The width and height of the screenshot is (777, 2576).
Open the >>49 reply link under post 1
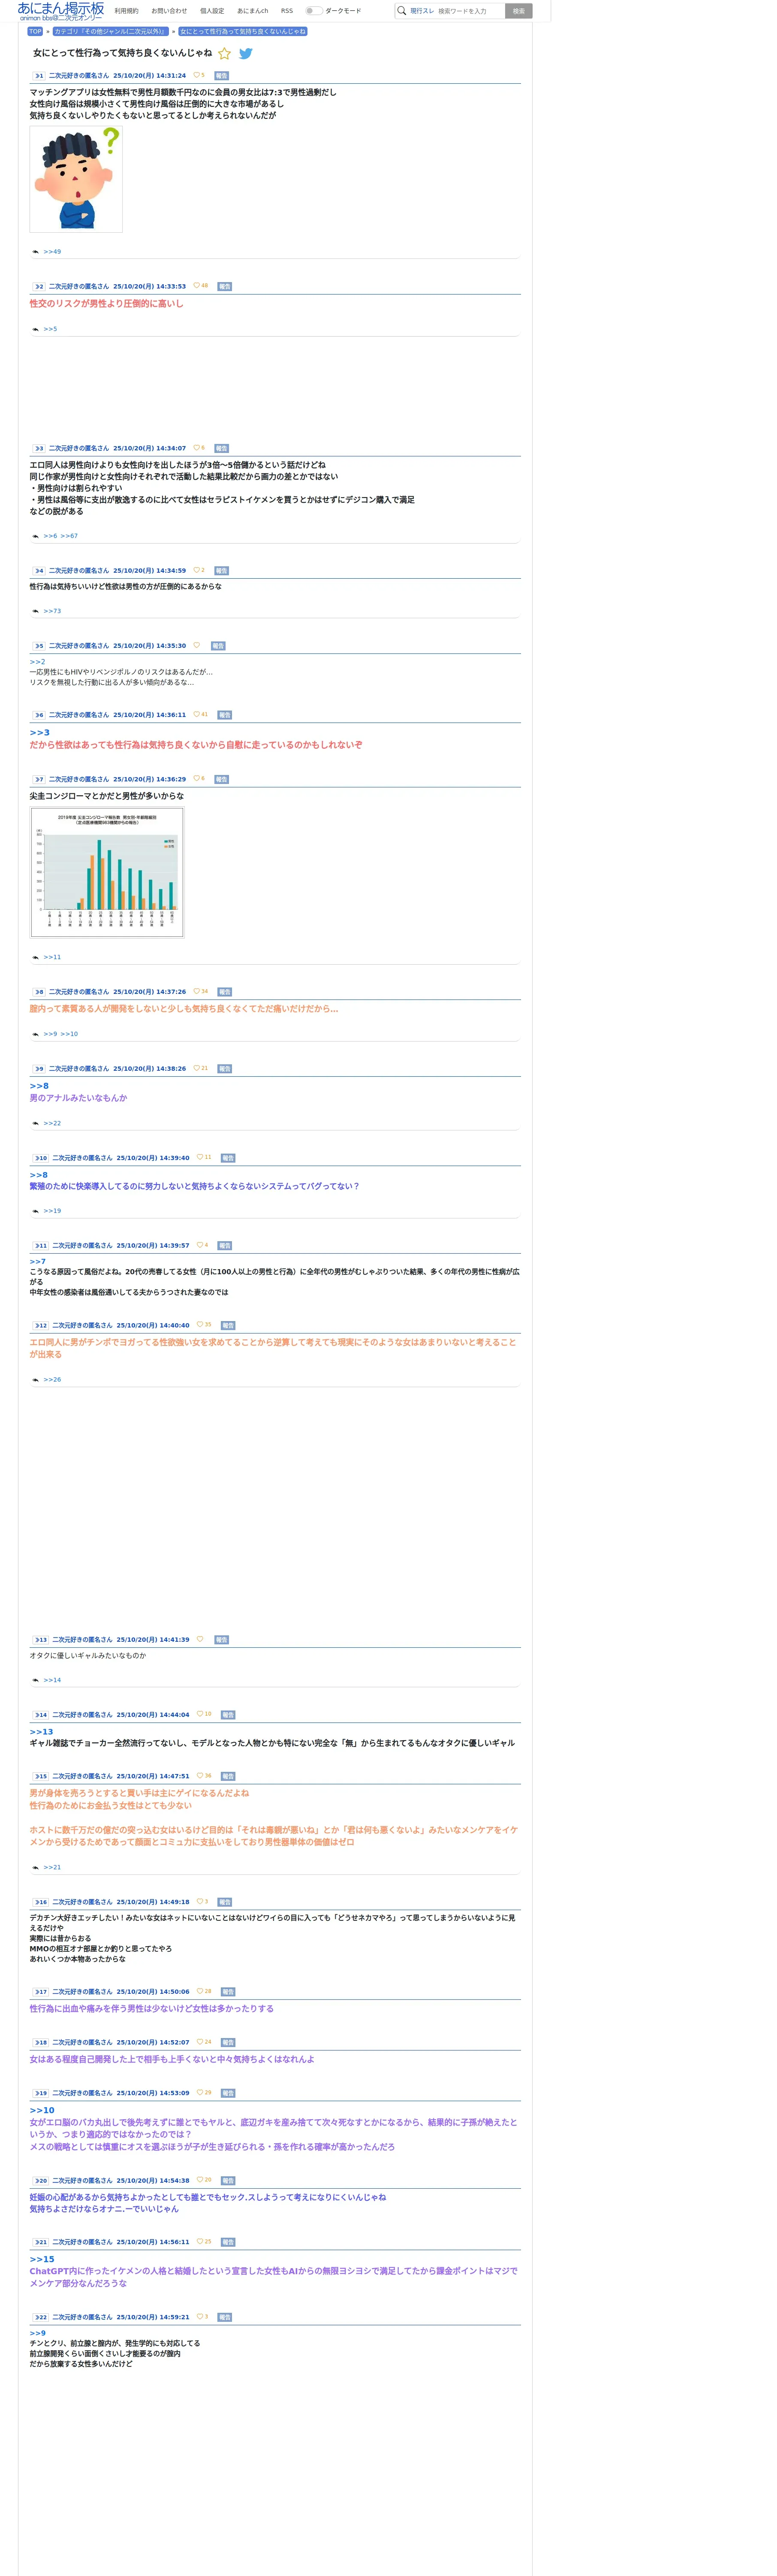(x=52, y=252)
